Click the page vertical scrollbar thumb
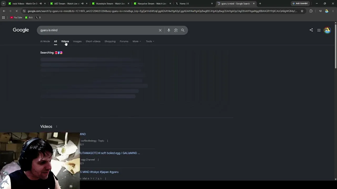 click(x=335, y=46)
